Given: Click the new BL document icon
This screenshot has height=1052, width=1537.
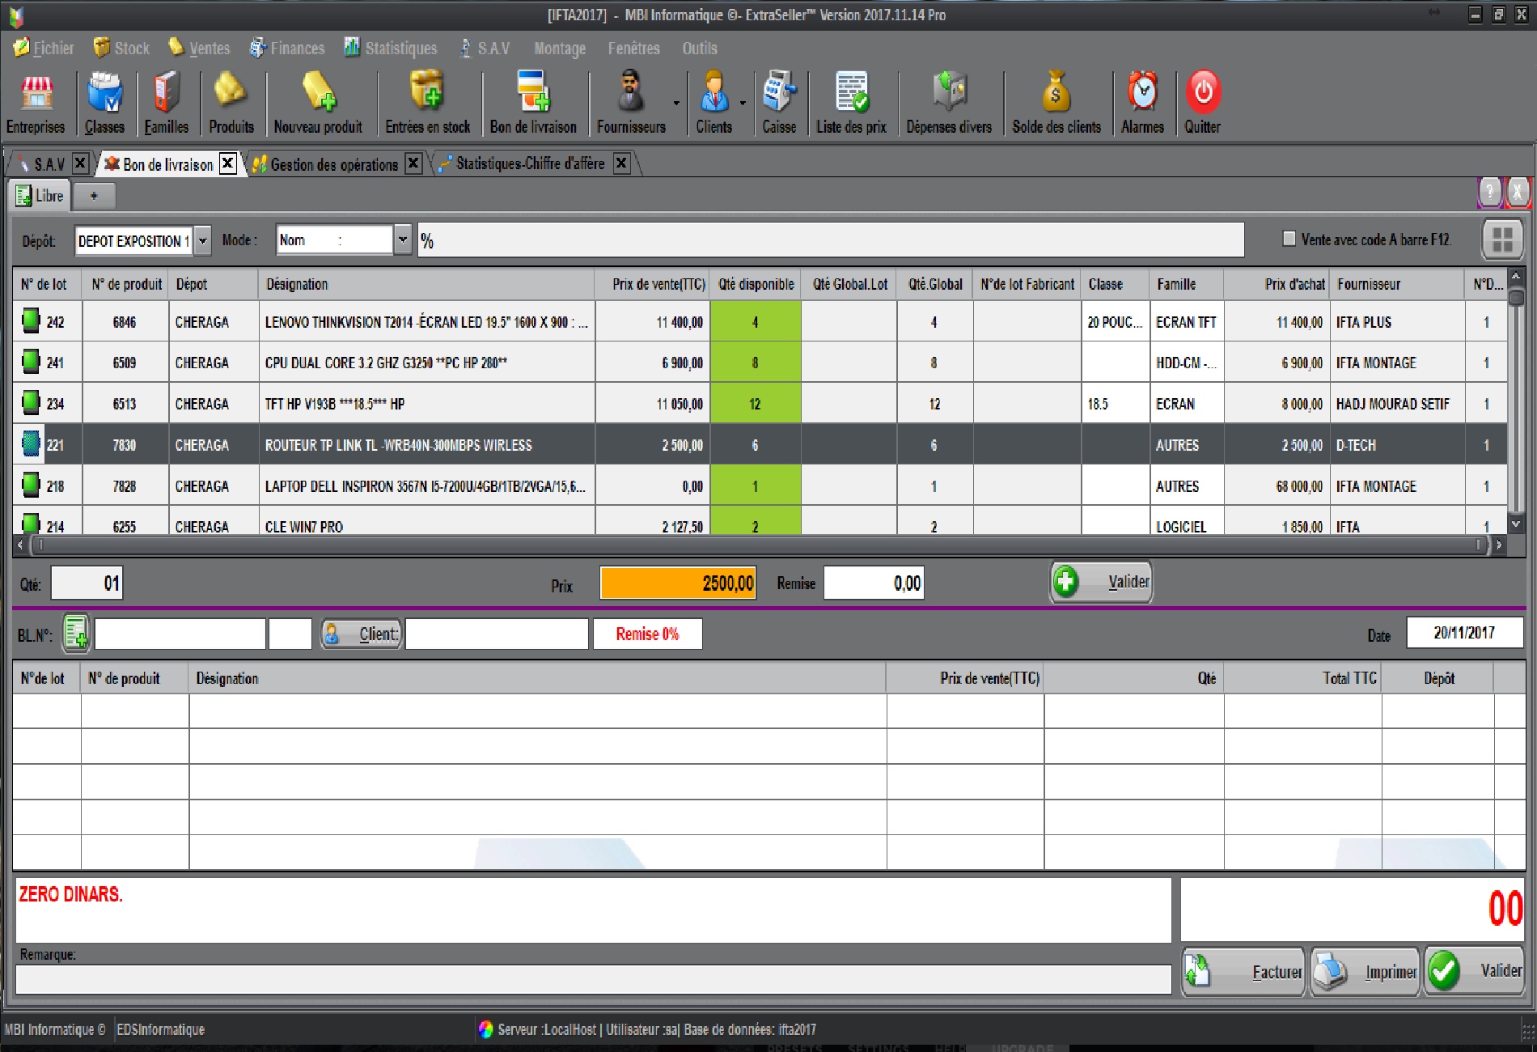Looking at the screenshot, I should [76, 634].
